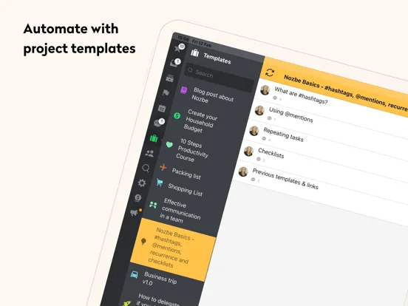Open the Shopping List template
Viewport: 408px width, 306px height.
coord(186,189)
